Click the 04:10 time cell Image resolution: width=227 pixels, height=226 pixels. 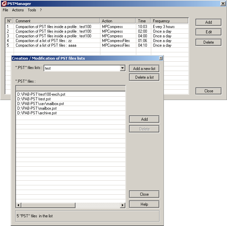(143, 45)
